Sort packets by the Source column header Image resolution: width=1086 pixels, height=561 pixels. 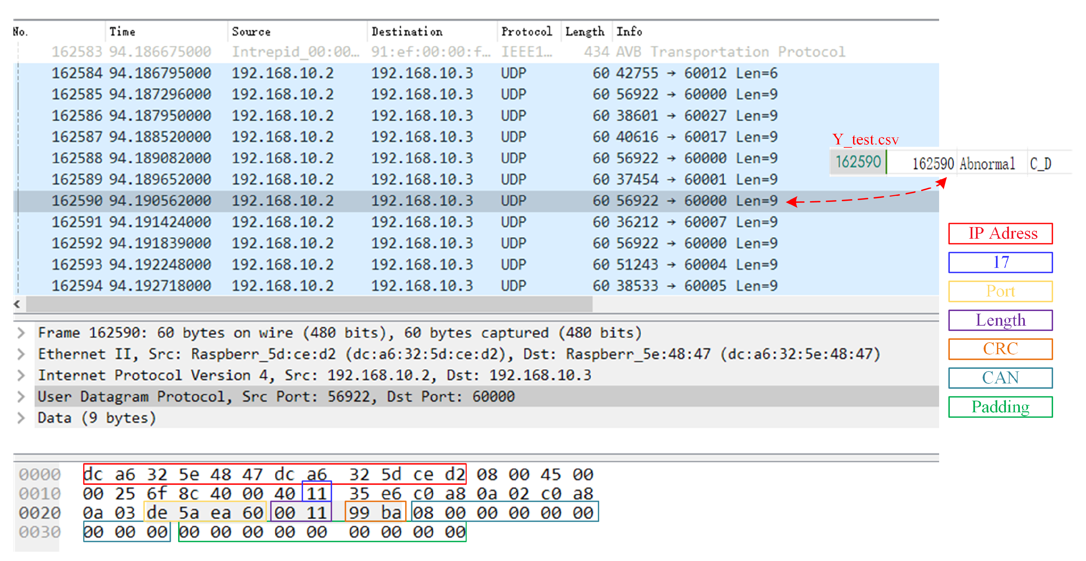[x=251, y=32]
